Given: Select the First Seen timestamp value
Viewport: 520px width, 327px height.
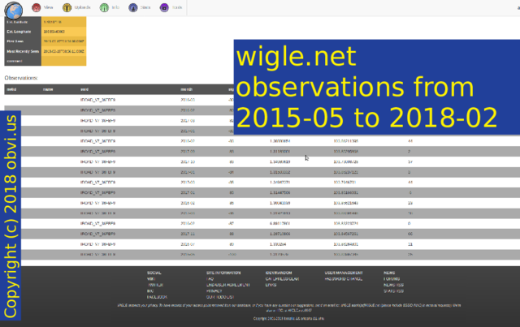Looking at the screenshot, I should click(x=63, y=41).
